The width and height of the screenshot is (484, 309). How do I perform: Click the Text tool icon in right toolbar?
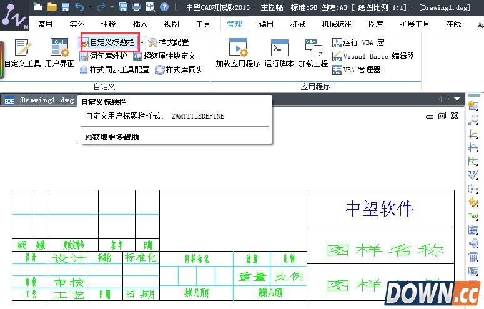473,216
